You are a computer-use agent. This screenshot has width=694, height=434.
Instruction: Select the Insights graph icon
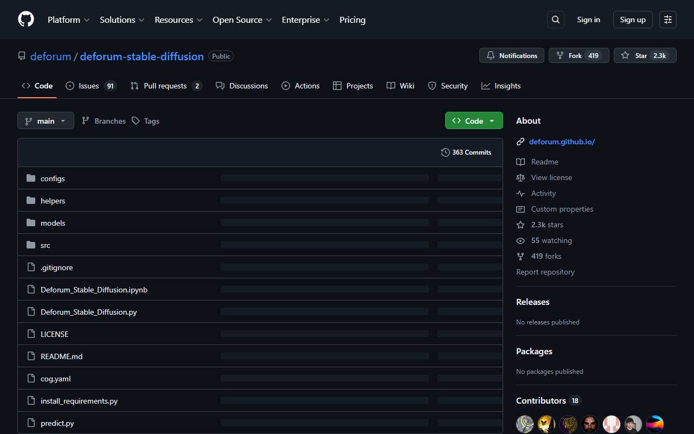[486, 85]
